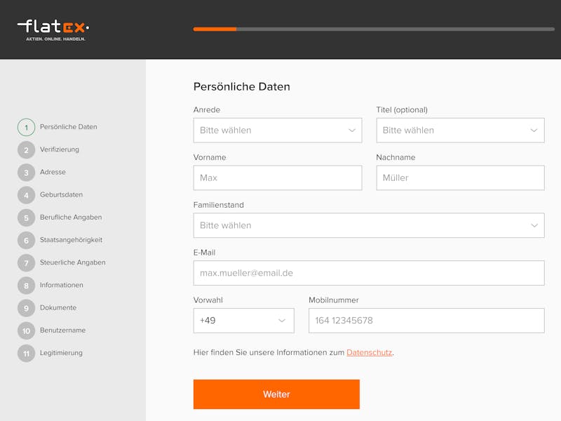
Task: Select step 11 circle Legitimierung
Action: click(26, 354)
